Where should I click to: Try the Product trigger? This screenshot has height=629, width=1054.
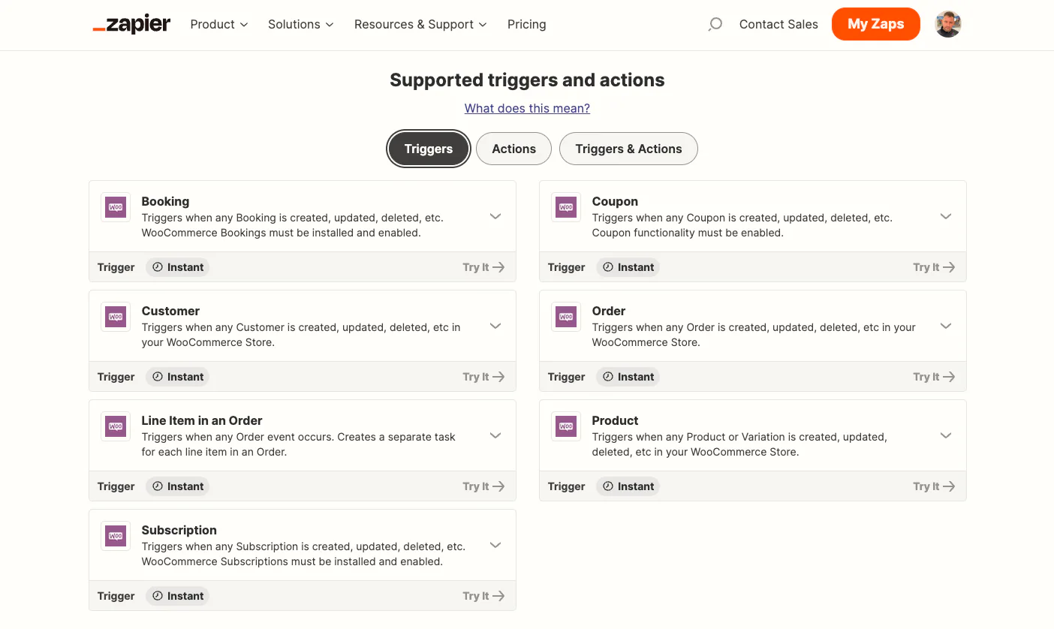(x=934, y=486)
